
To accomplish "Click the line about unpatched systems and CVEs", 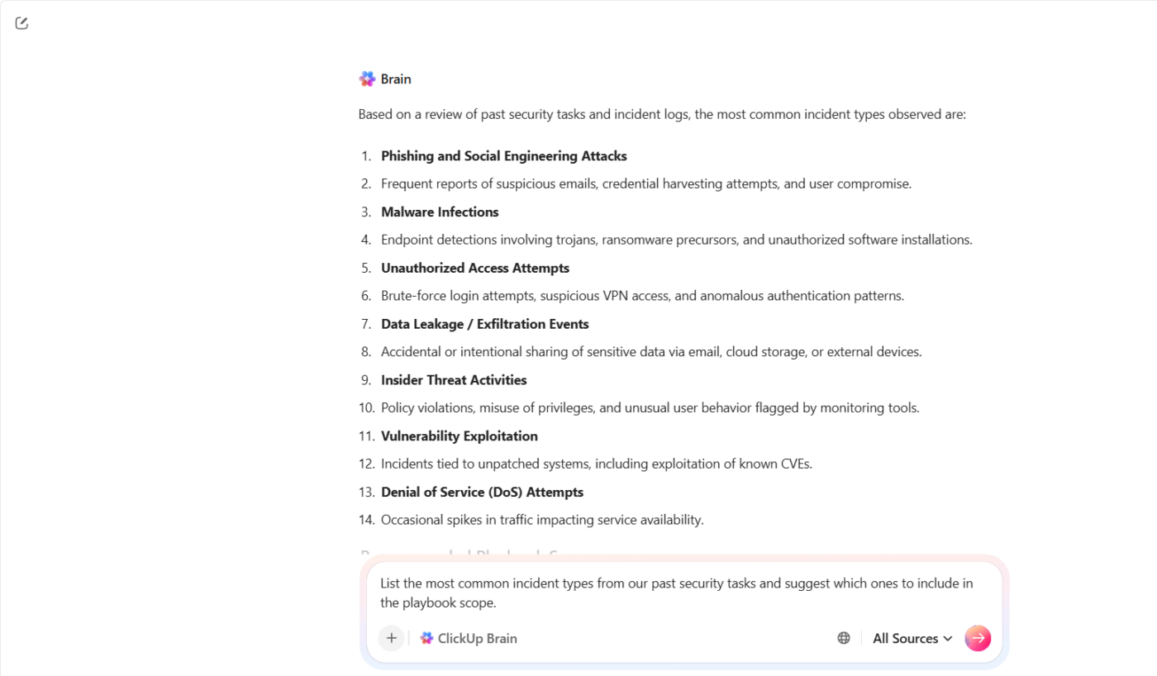I will (596, 464).
